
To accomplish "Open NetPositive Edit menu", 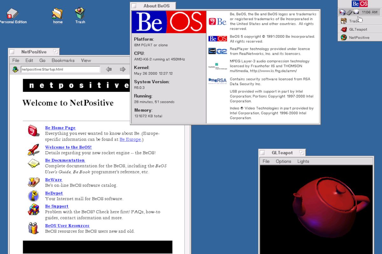I will (x=29, y=60).
